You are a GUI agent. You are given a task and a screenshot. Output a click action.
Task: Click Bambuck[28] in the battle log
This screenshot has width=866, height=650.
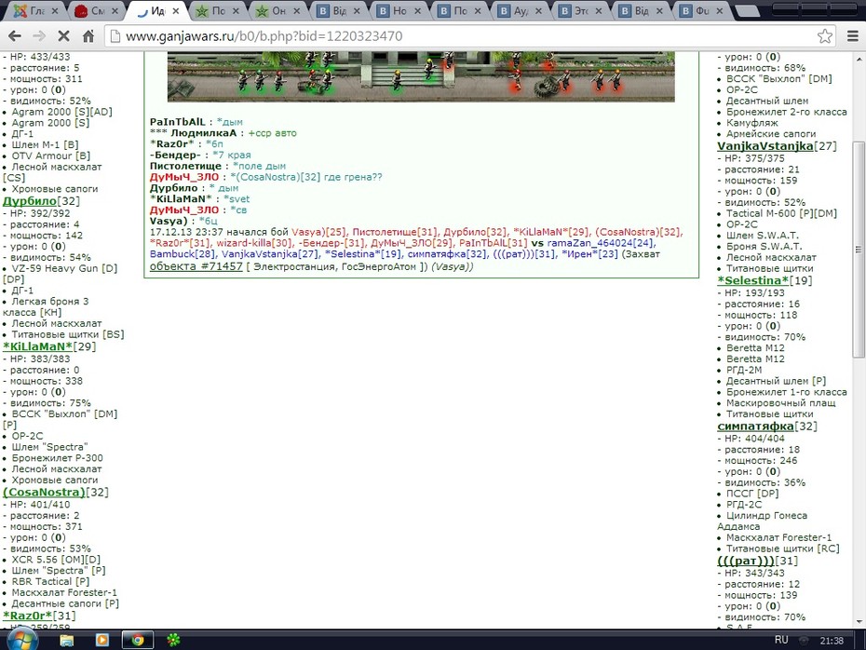point(183,254)
